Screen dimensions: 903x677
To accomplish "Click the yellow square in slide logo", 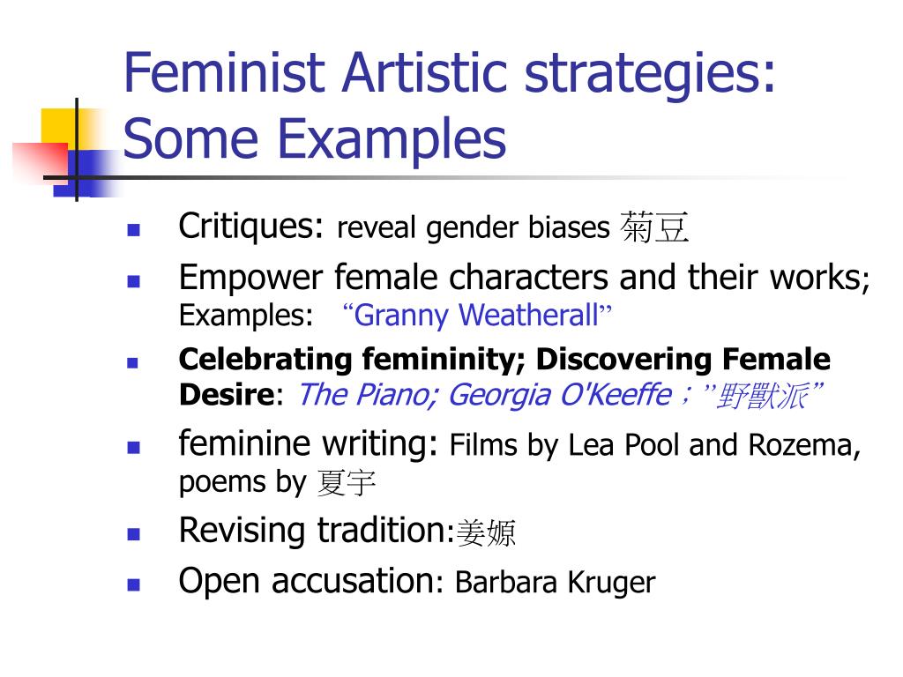I will click(61, 127).
